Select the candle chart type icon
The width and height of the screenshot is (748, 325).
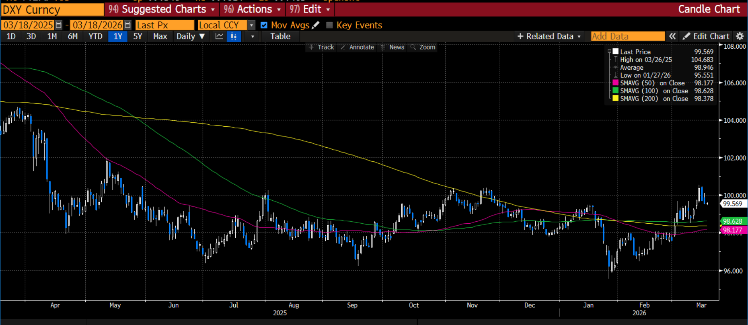234,36
